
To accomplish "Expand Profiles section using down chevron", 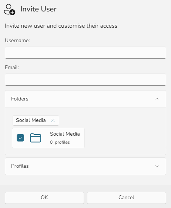I will pos(157,166).
